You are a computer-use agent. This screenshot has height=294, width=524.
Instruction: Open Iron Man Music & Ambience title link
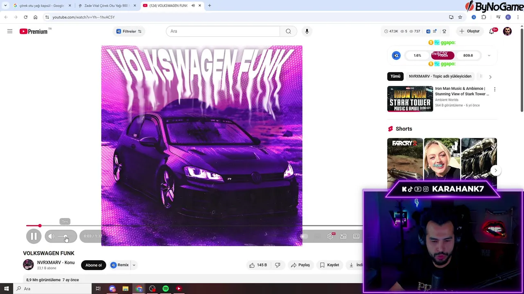pos(462,91)
